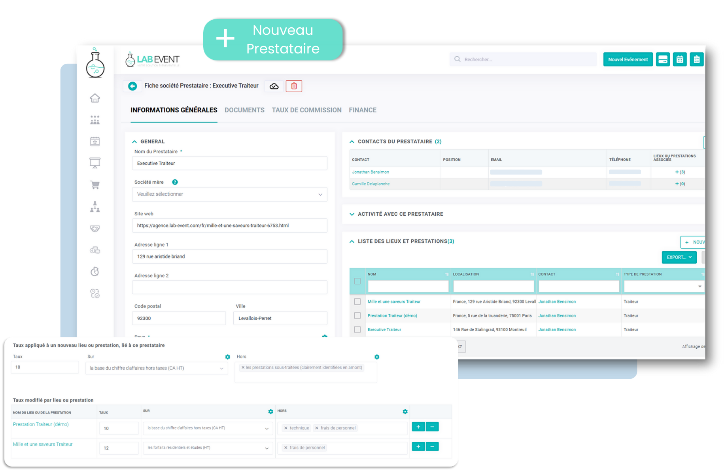Click the +(3) associated lieux link
Screen dimensions: 726x471
coord(680,172)
